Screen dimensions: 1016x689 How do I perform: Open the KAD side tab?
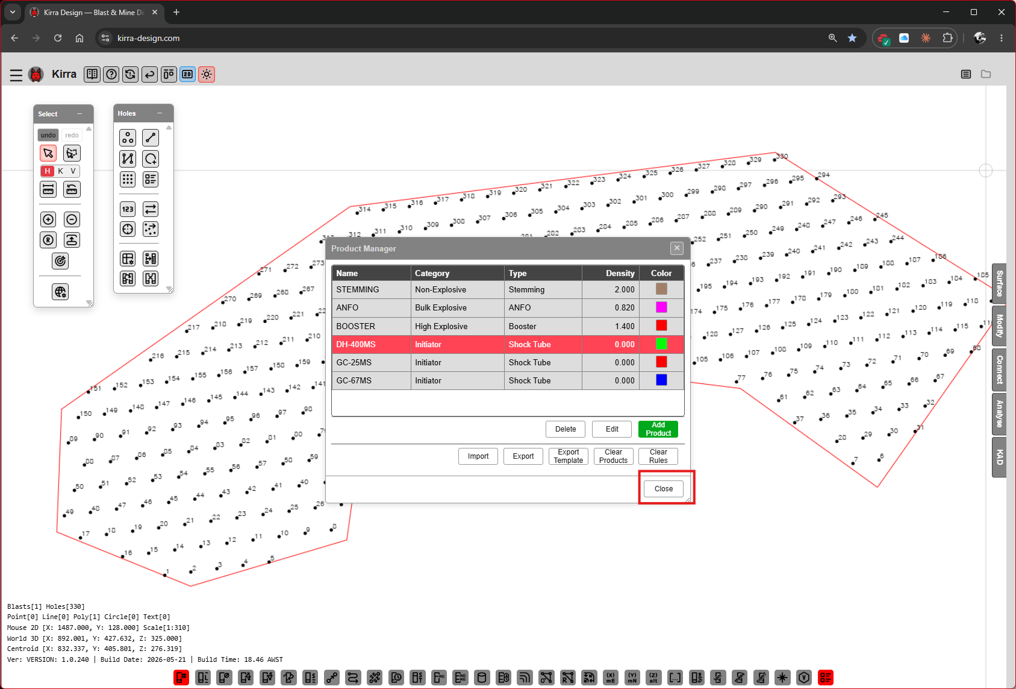pos(999,458)
